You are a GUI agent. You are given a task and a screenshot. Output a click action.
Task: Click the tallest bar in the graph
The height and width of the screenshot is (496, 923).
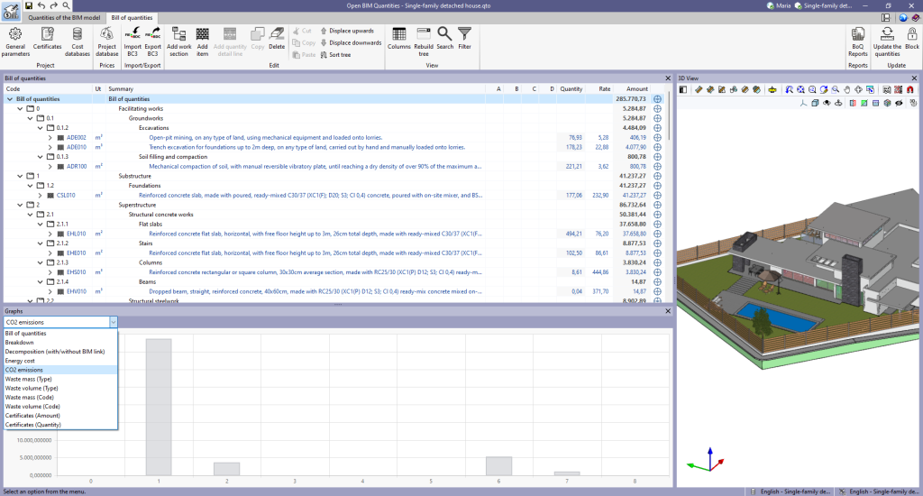[x=159, y=407]
